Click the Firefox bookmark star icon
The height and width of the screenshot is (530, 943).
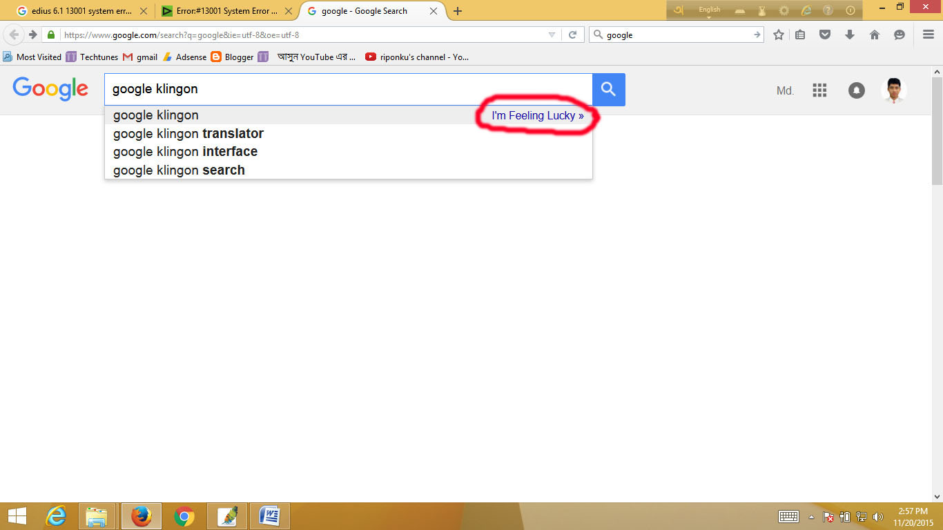[779, 35]
